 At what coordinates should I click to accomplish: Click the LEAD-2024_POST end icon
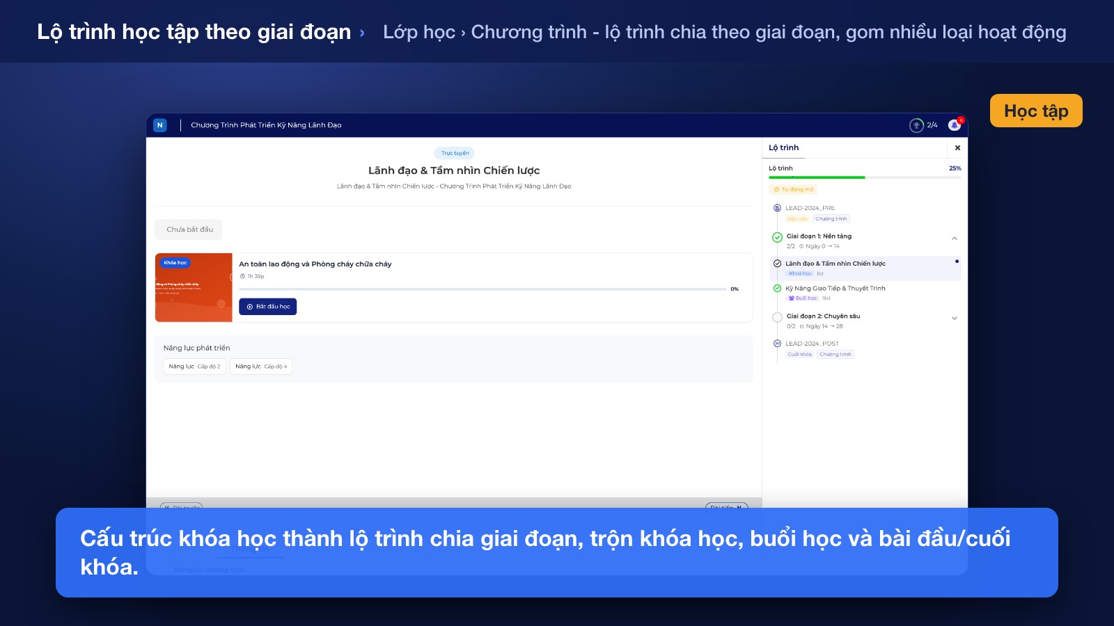[777, 344]
